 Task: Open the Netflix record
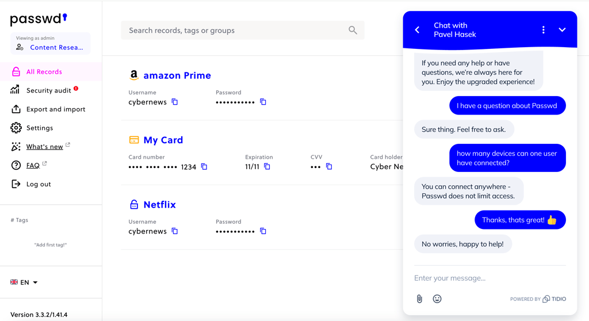(x=160, y=205)
